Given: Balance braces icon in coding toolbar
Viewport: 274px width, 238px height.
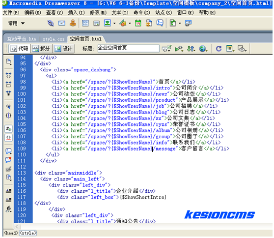Looking at the screenshot, I should (8, 116).
